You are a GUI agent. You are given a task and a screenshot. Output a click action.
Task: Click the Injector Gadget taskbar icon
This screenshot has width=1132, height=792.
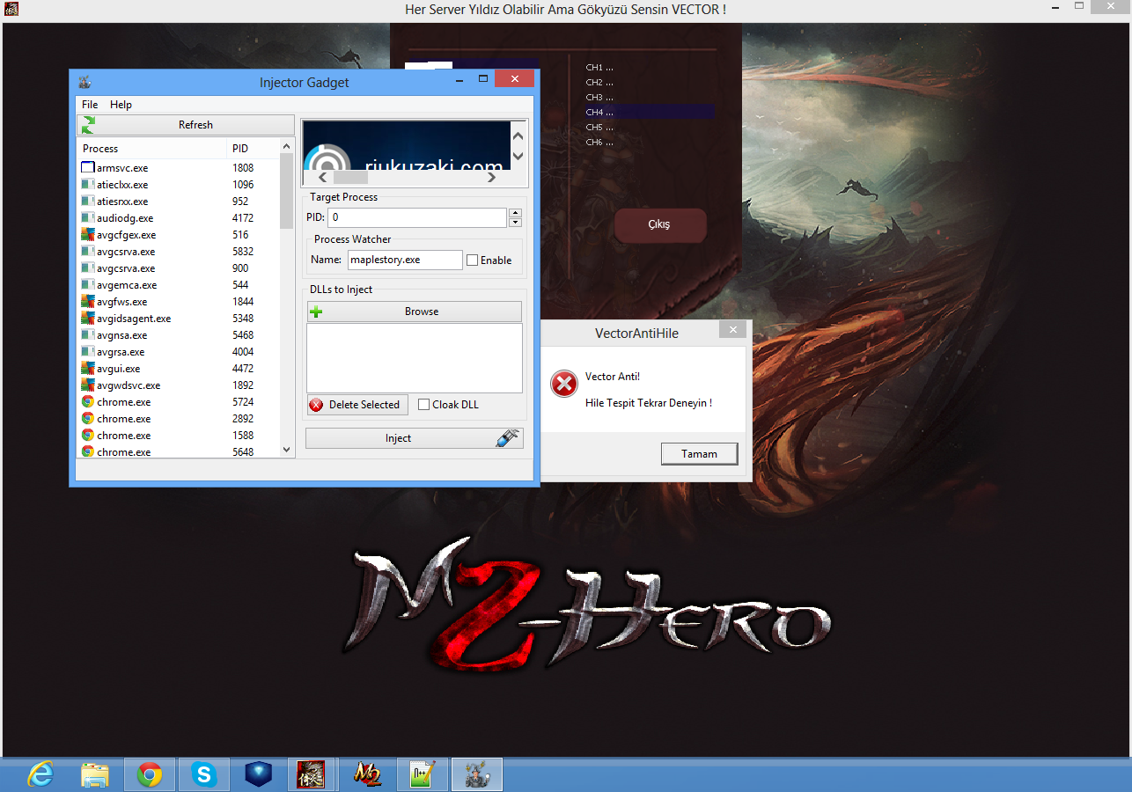(x=476, y=774)
